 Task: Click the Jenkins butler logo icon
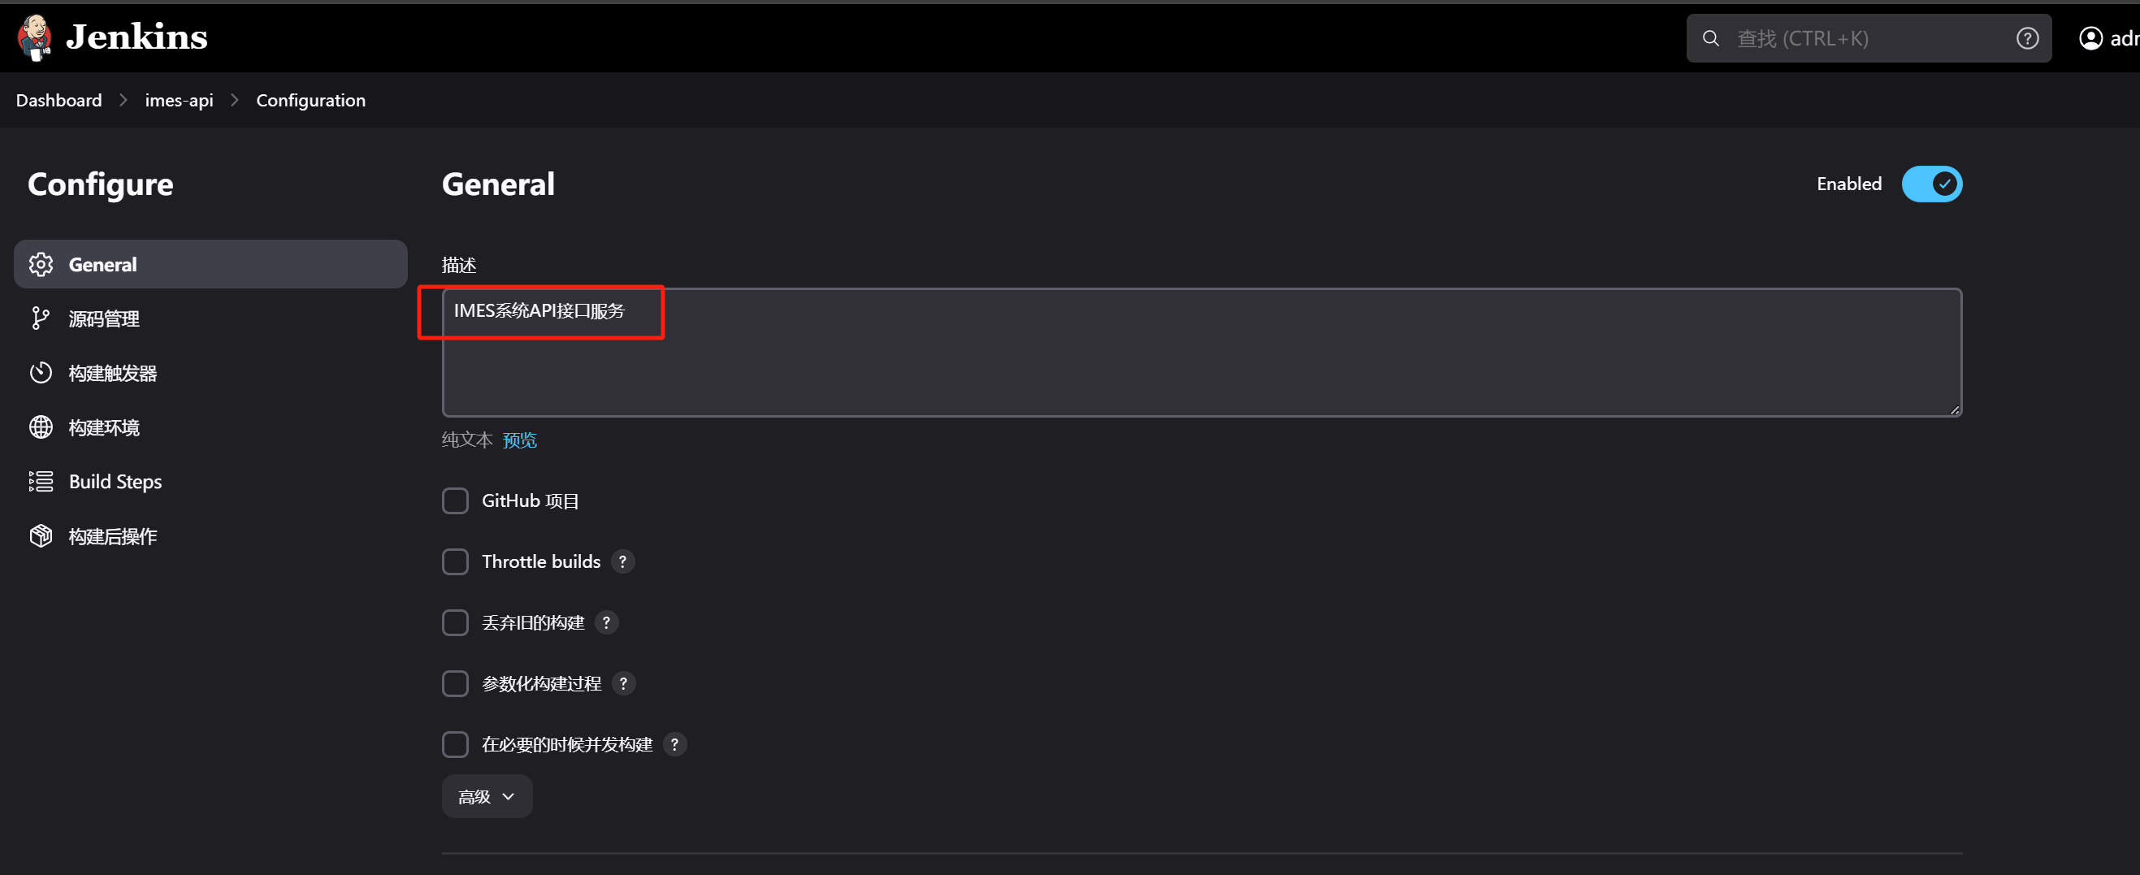[35, 37]
